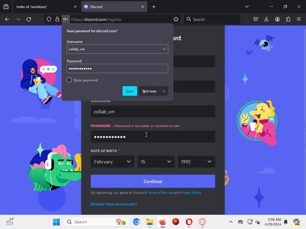Open the Copilot preview icon

tap(296, 222)
